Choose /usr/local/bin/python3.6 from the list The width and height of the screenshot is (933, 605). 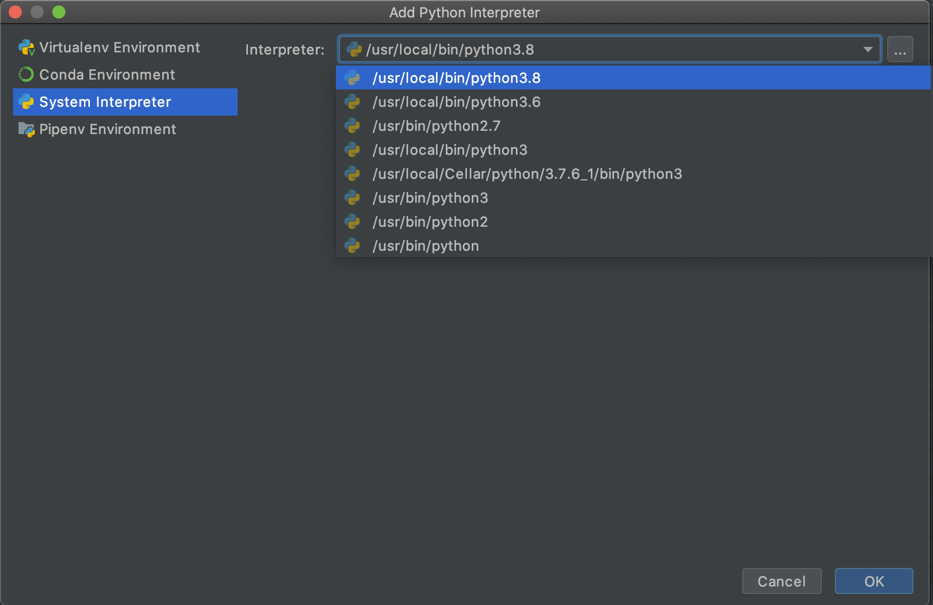click(456, 101)
